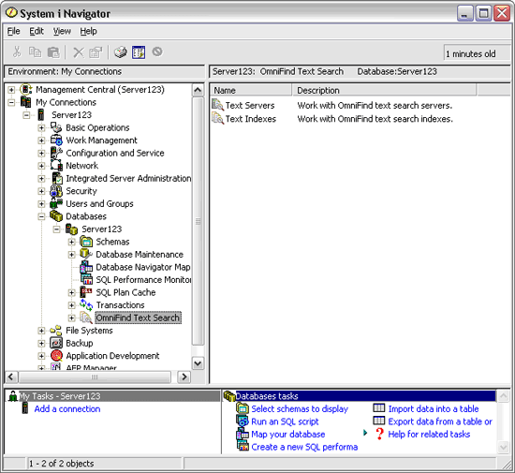This screenshot has height=473, width=515.
Task: Click Run an SQL script link
Action: 285,421
